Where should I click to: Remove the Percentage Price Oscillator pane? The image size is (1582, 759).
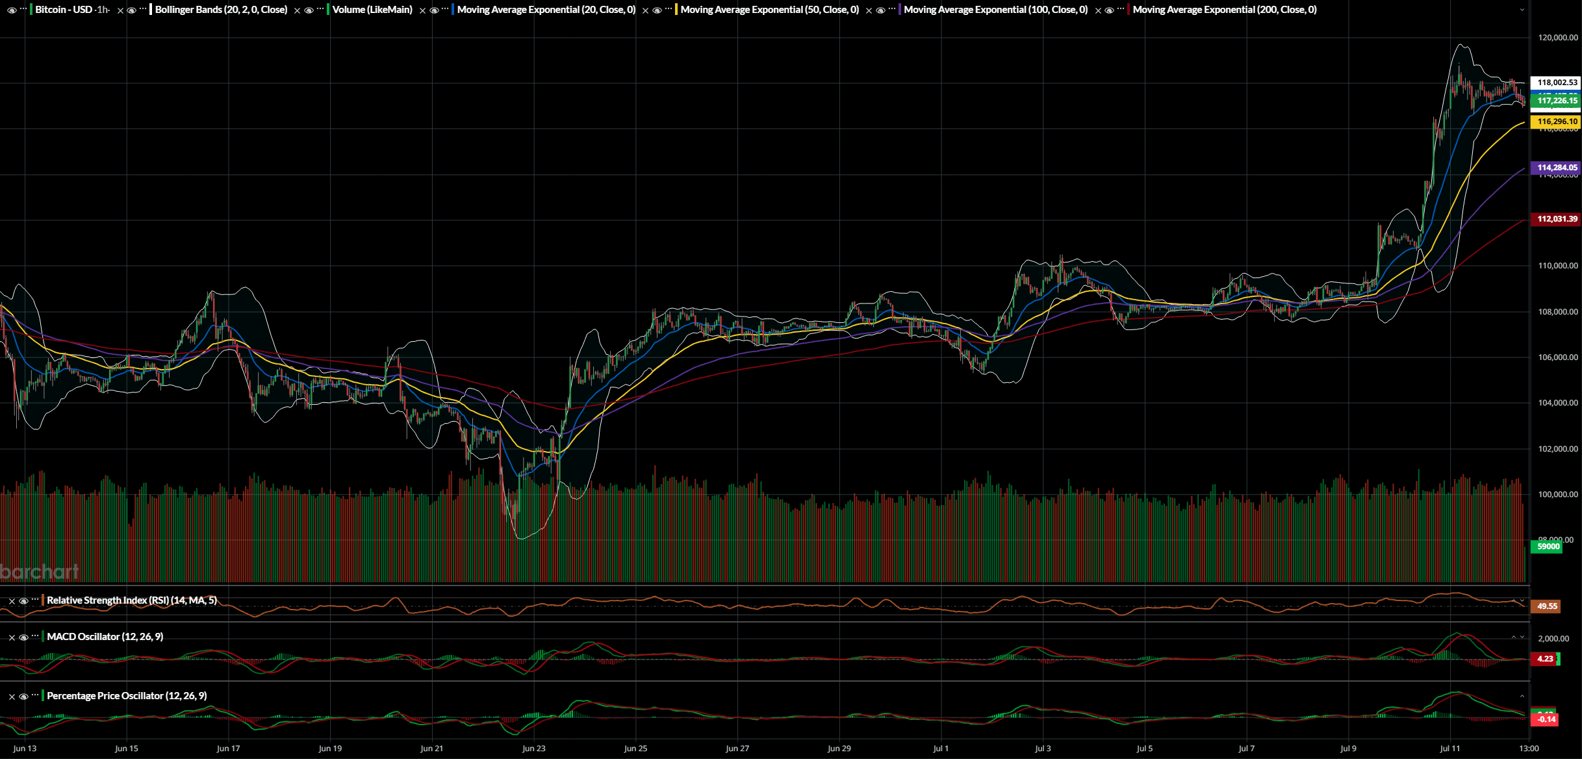click(x=12, y=697)
